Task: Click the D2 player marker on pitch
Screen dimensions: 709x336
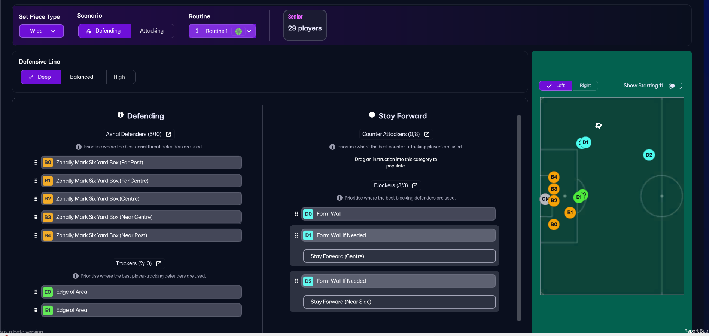Action: (649, 155)
